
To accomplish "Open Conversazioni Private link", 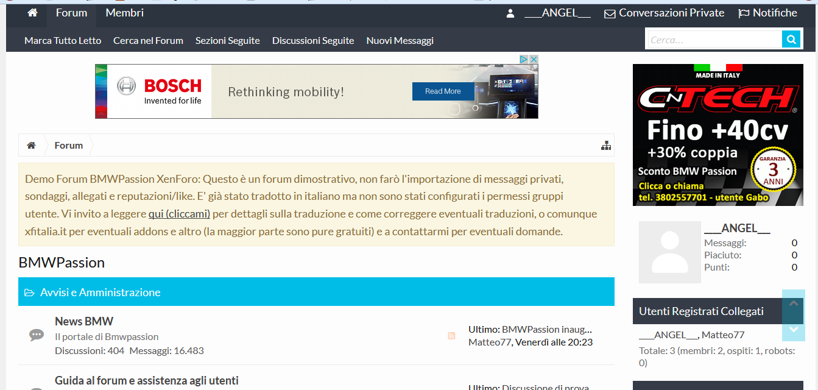I will tap(671, 13).
